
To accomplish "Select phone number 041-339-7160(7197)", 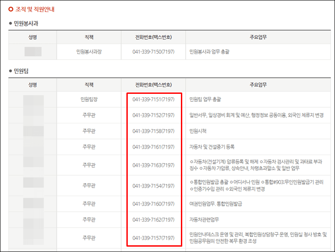I will (x=153, y=204).
